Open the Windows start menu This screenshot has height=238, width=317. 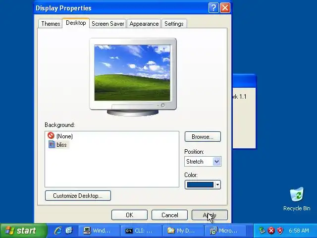coord(23,231)
